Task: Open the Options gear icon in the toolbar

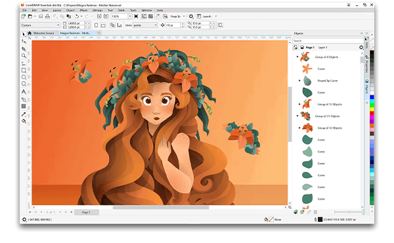Action: 191,16
